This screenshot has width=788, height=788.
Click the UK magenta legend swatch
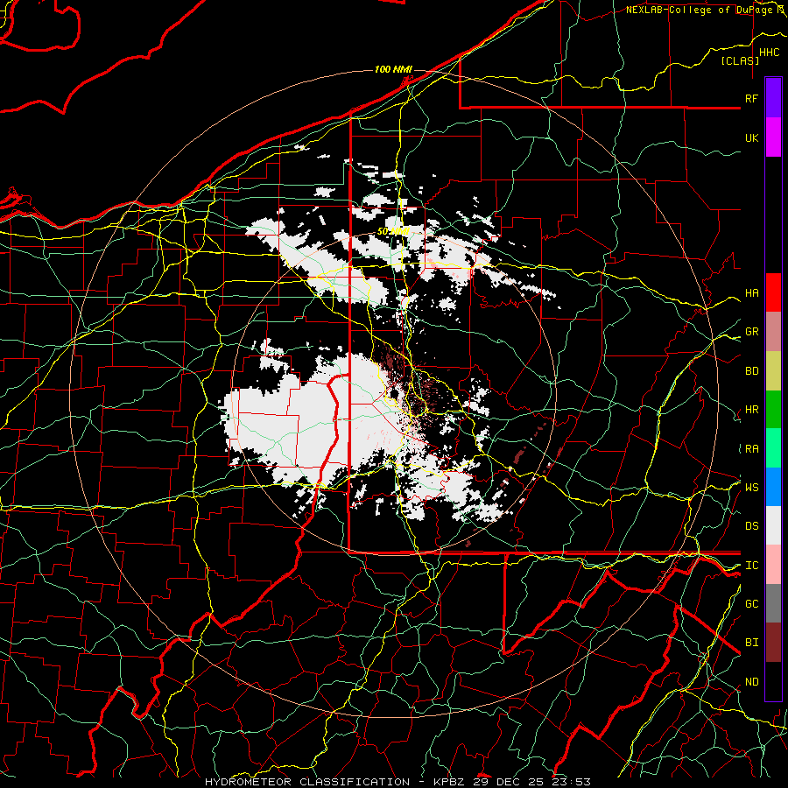773,137
